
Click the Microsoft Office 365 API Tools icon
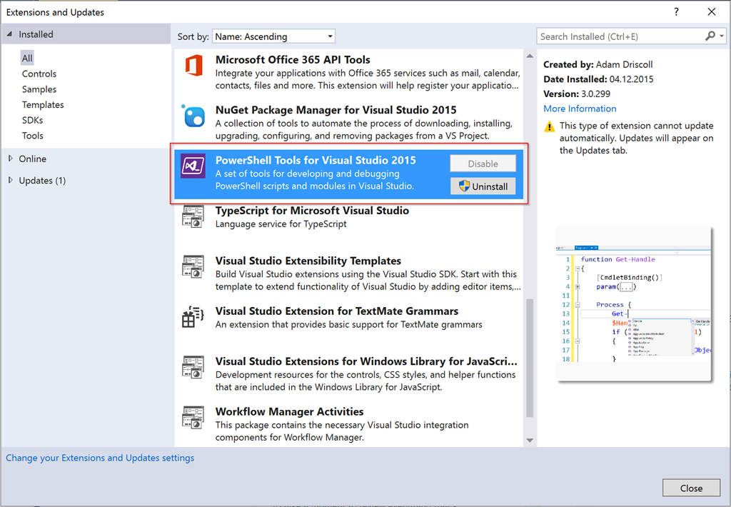[x=193, y=66]
